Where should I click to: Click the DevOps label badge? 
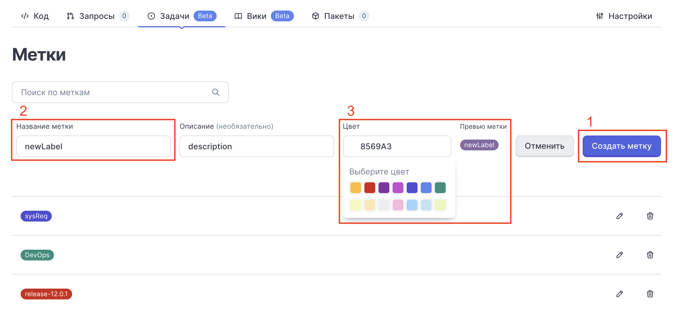pyautogui.click(x=37, y=255)
